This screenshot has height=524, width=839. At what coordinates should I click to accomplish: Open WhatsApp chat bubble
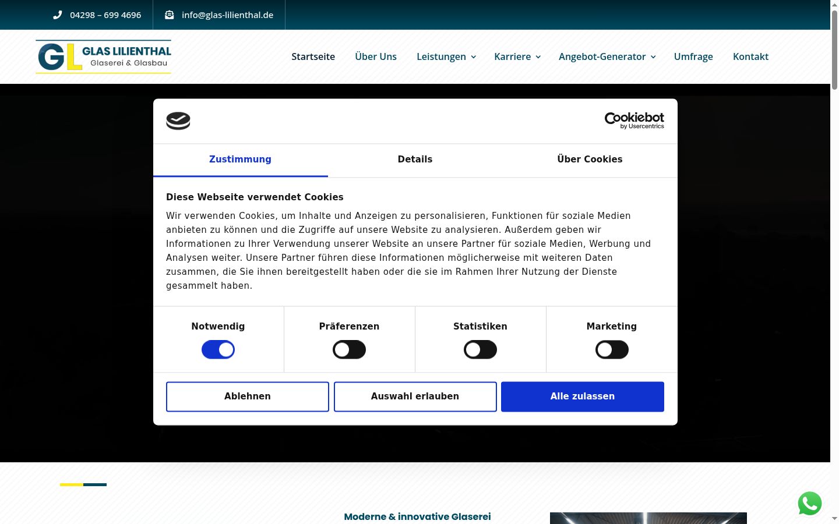click(x=810, y=504)
